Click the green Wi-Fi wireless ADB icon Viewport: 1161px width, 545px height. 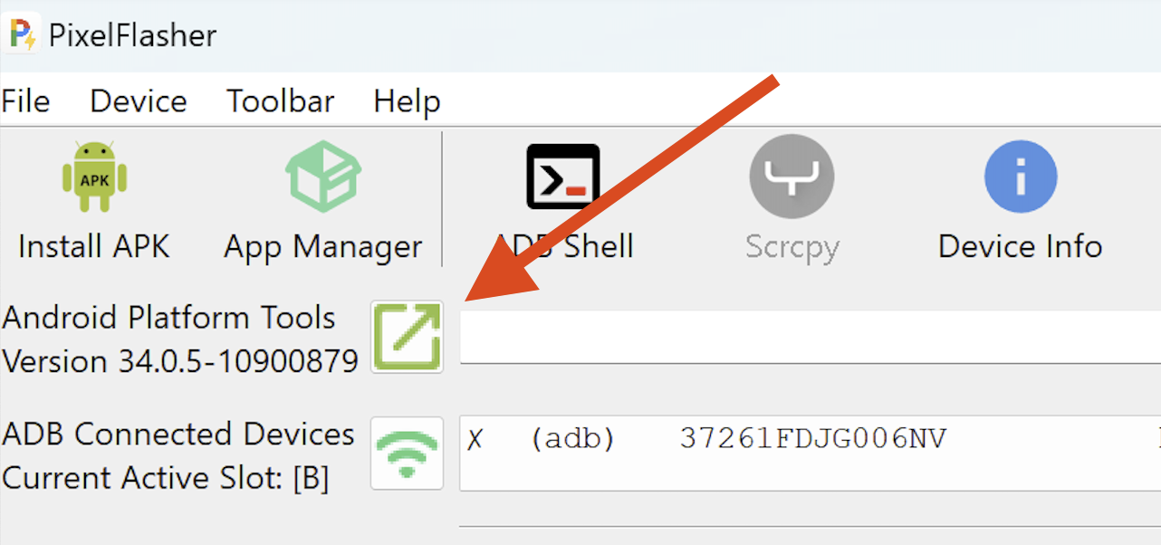coord(408,453)
